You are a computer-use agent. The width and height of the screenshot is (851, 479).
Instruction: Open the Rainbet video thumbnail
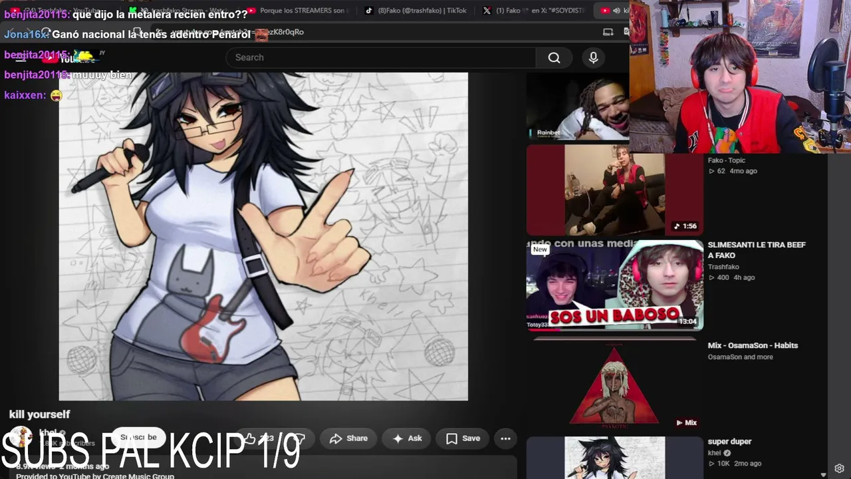tap(577, 106)
